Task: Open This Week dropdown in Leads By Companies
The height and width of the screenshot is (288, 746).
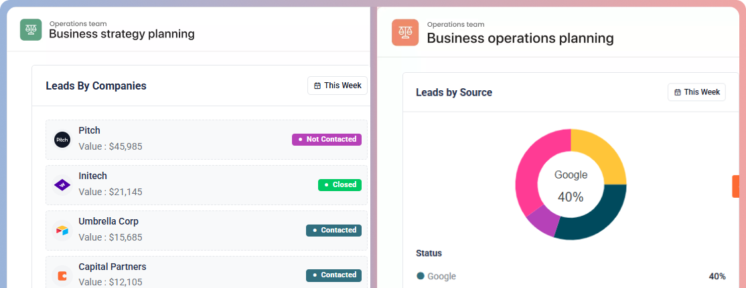Action: click(338, 86)
